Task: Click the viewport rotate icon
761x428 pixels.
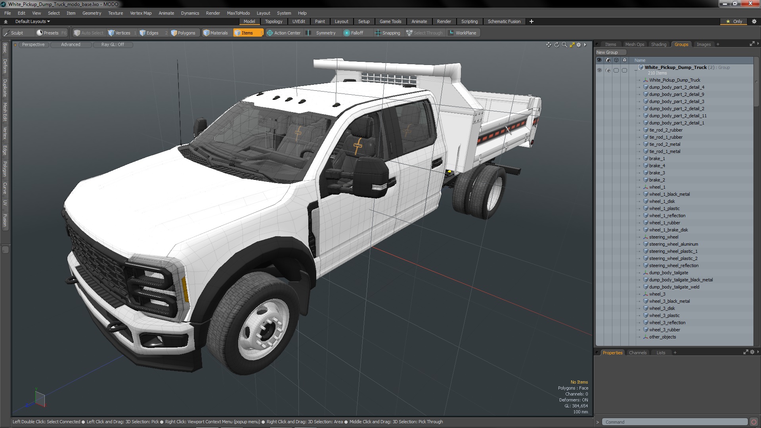Action: (556, 45)
